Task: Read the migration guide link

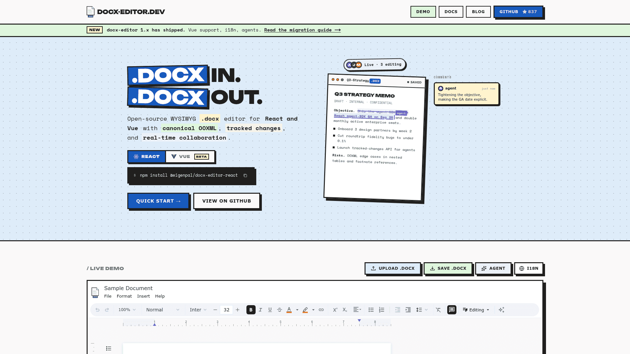Action: click(x=302, y=30)
